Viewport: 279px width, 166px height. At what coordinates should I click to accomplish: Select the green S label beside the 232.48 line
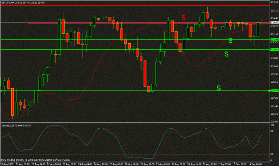230,40
